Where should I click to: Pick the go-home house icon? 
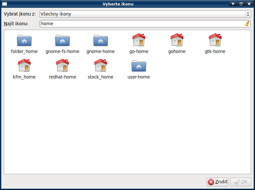139,40
